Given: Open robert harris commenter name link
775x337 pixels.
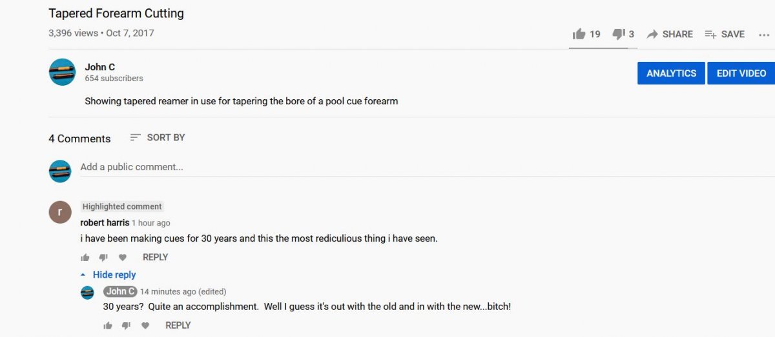Looking at the screenshot, I should click(x=105, y=223).
